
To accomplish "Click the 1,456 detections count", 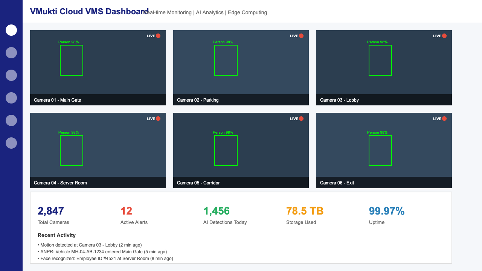I will (217, 211).
